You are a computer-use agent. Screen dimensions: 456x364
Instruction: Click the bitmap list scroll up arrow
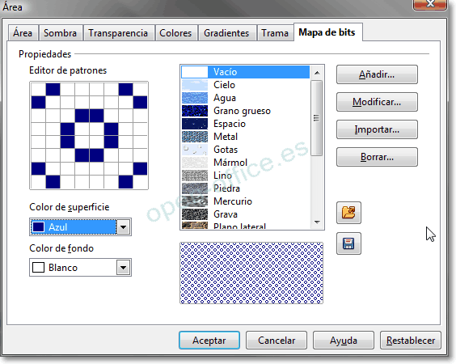pyautogui.click(x=317, y=73)
